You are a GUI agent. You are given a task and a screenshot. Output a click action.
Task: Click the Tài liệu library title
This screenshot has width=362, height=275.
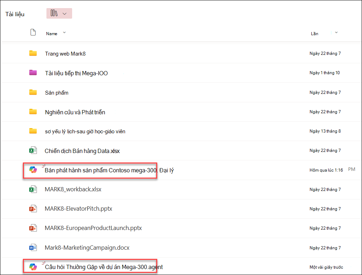15,14
